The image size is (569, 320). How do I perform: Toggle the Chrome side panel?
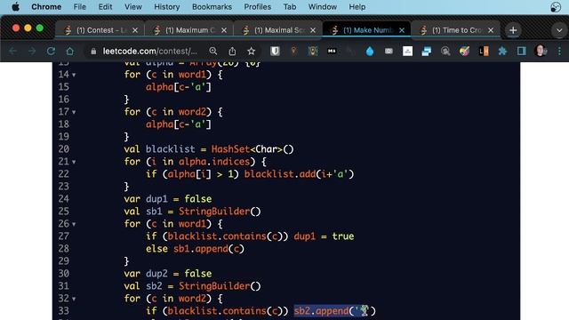[x=522, y=52]
